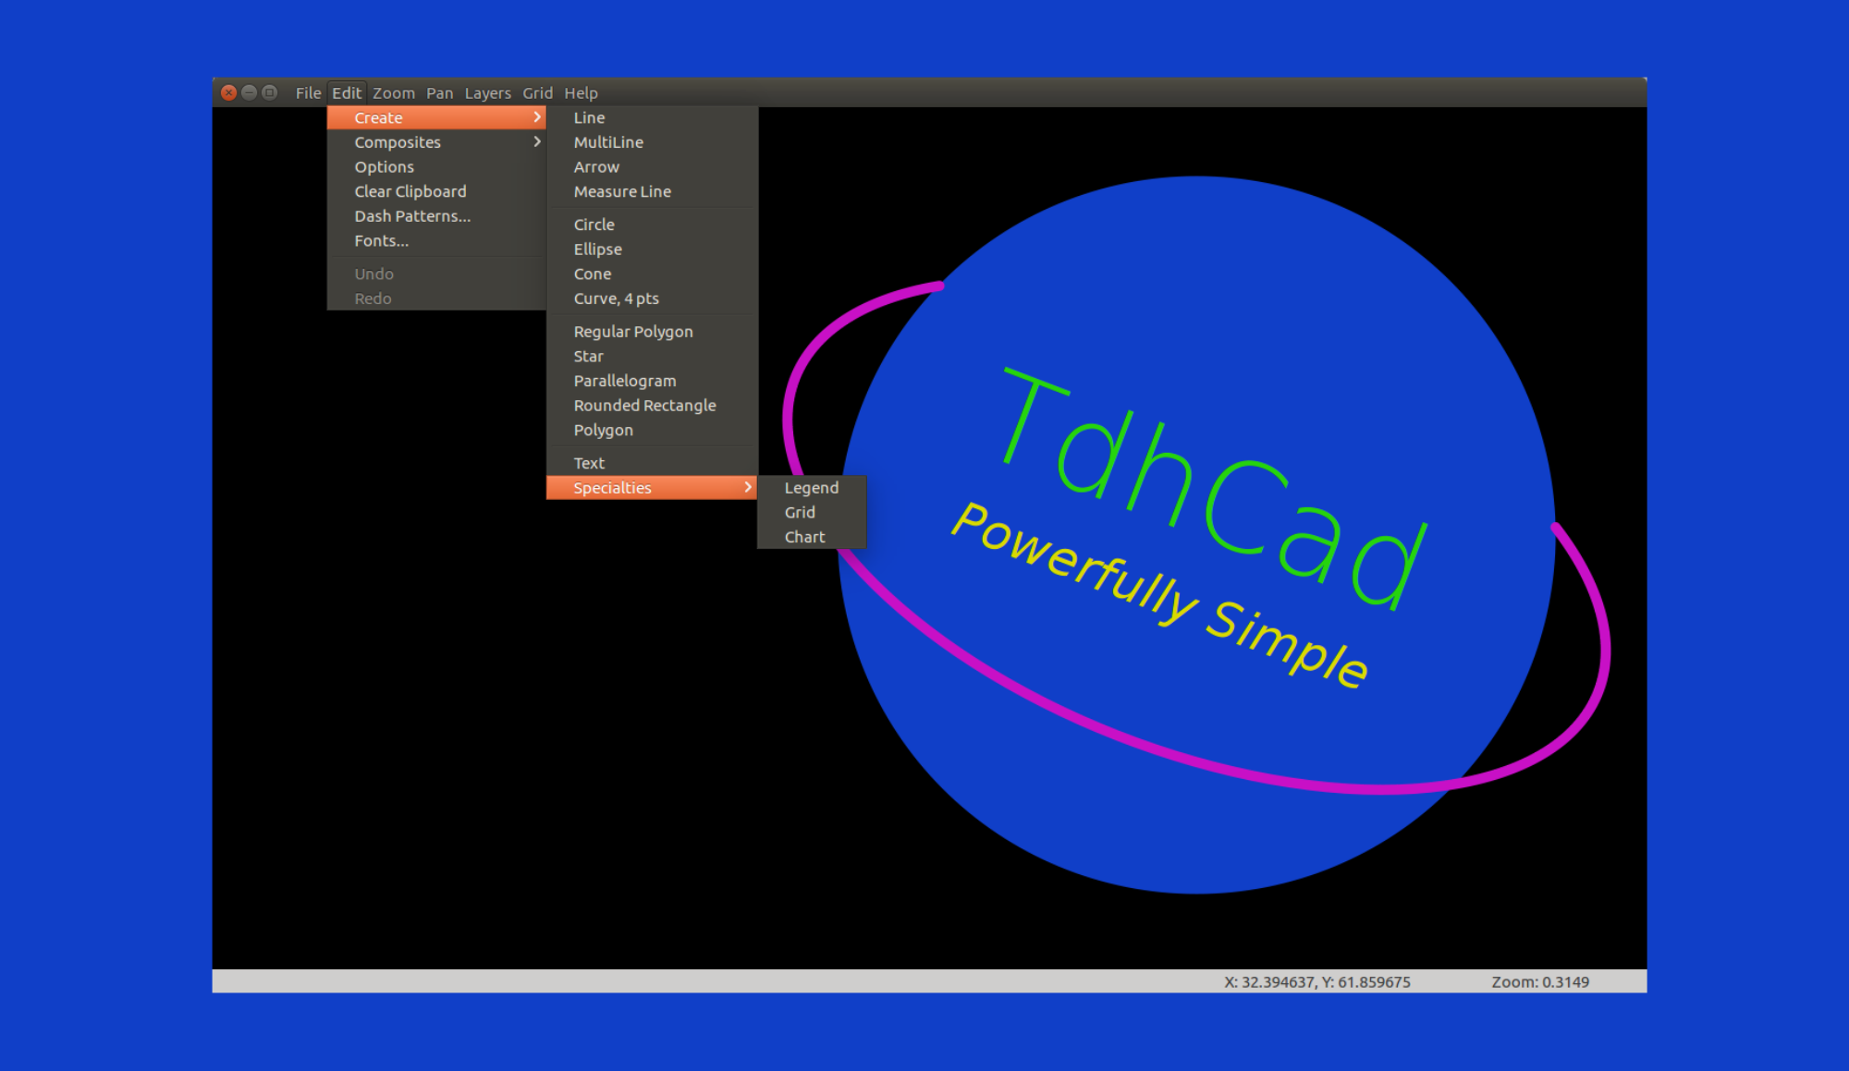Select the Arrow item
Viewport: 1849px width, 1071px height.
click(x=653, y=166)
